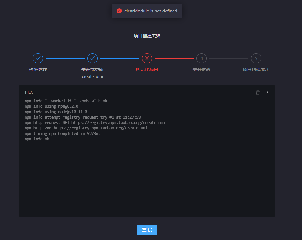Click the 项目创建成功 step label

[x=256, y=69]
